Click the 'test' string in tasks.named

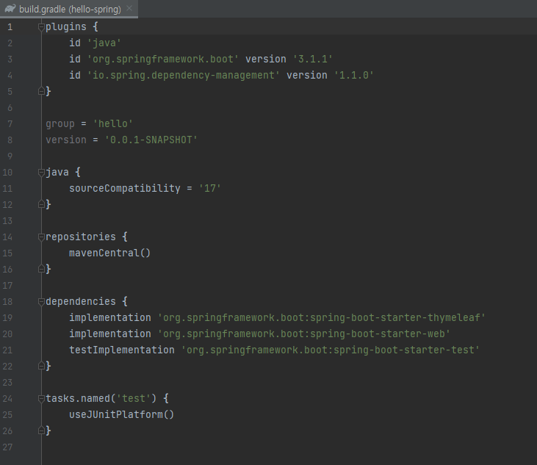134,399
